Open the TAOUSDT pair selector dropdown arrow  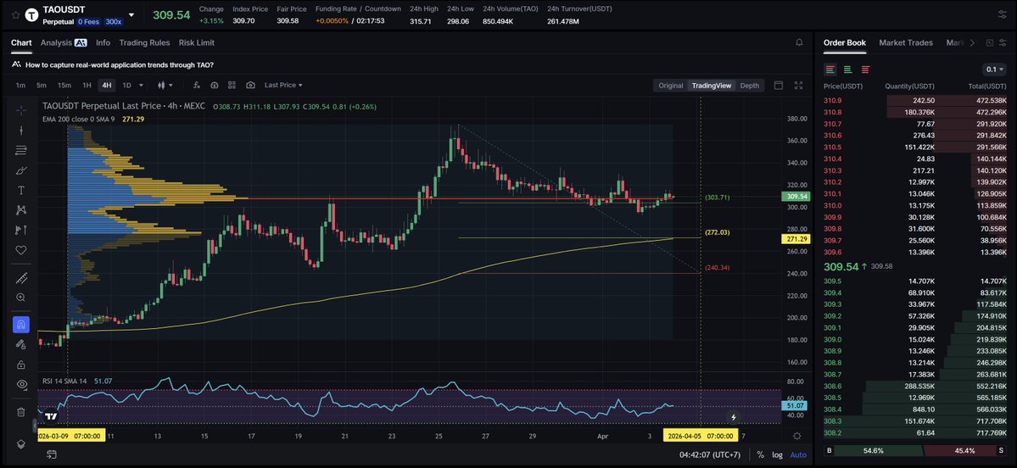click(131, 15)
